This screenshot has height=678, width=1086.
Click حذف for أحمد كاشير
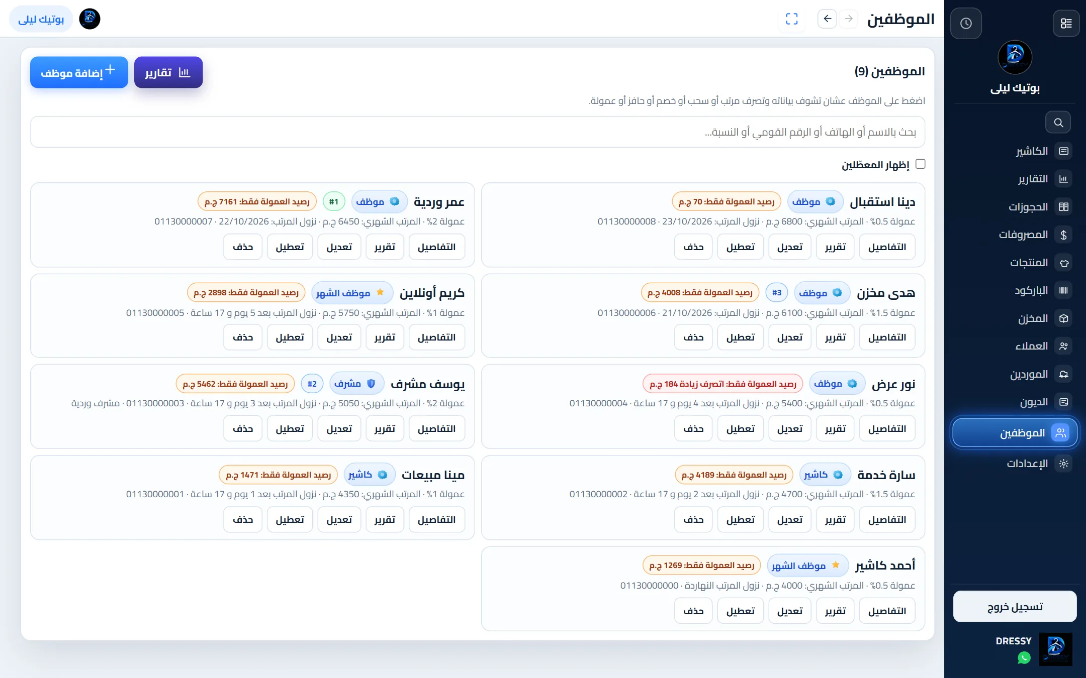pos(693,611)
